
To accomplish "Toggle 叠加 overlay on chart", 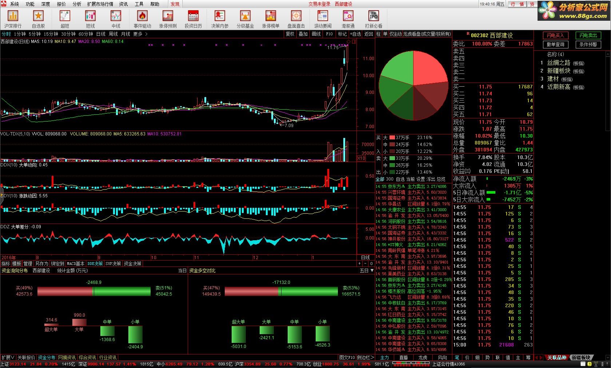I will (x=303, y=34).
